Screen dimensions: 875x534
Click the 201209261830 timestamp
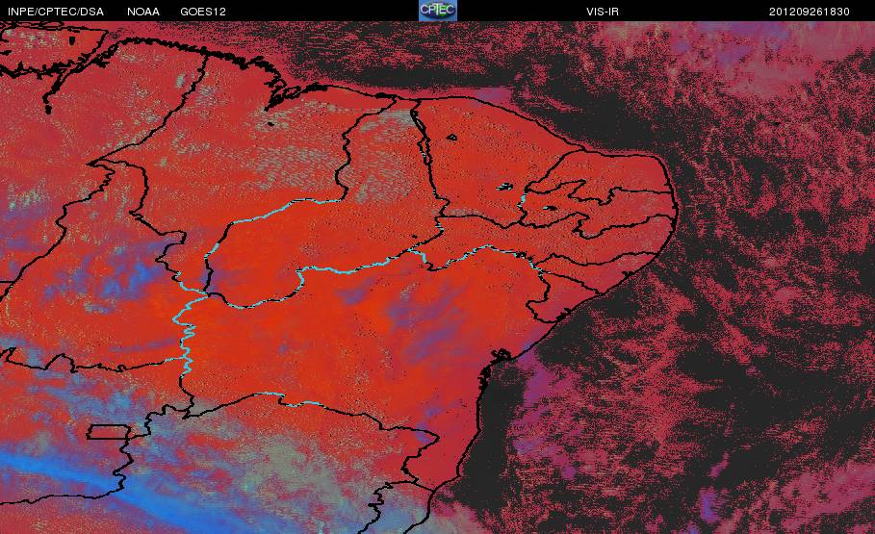[x=810, y=12]
